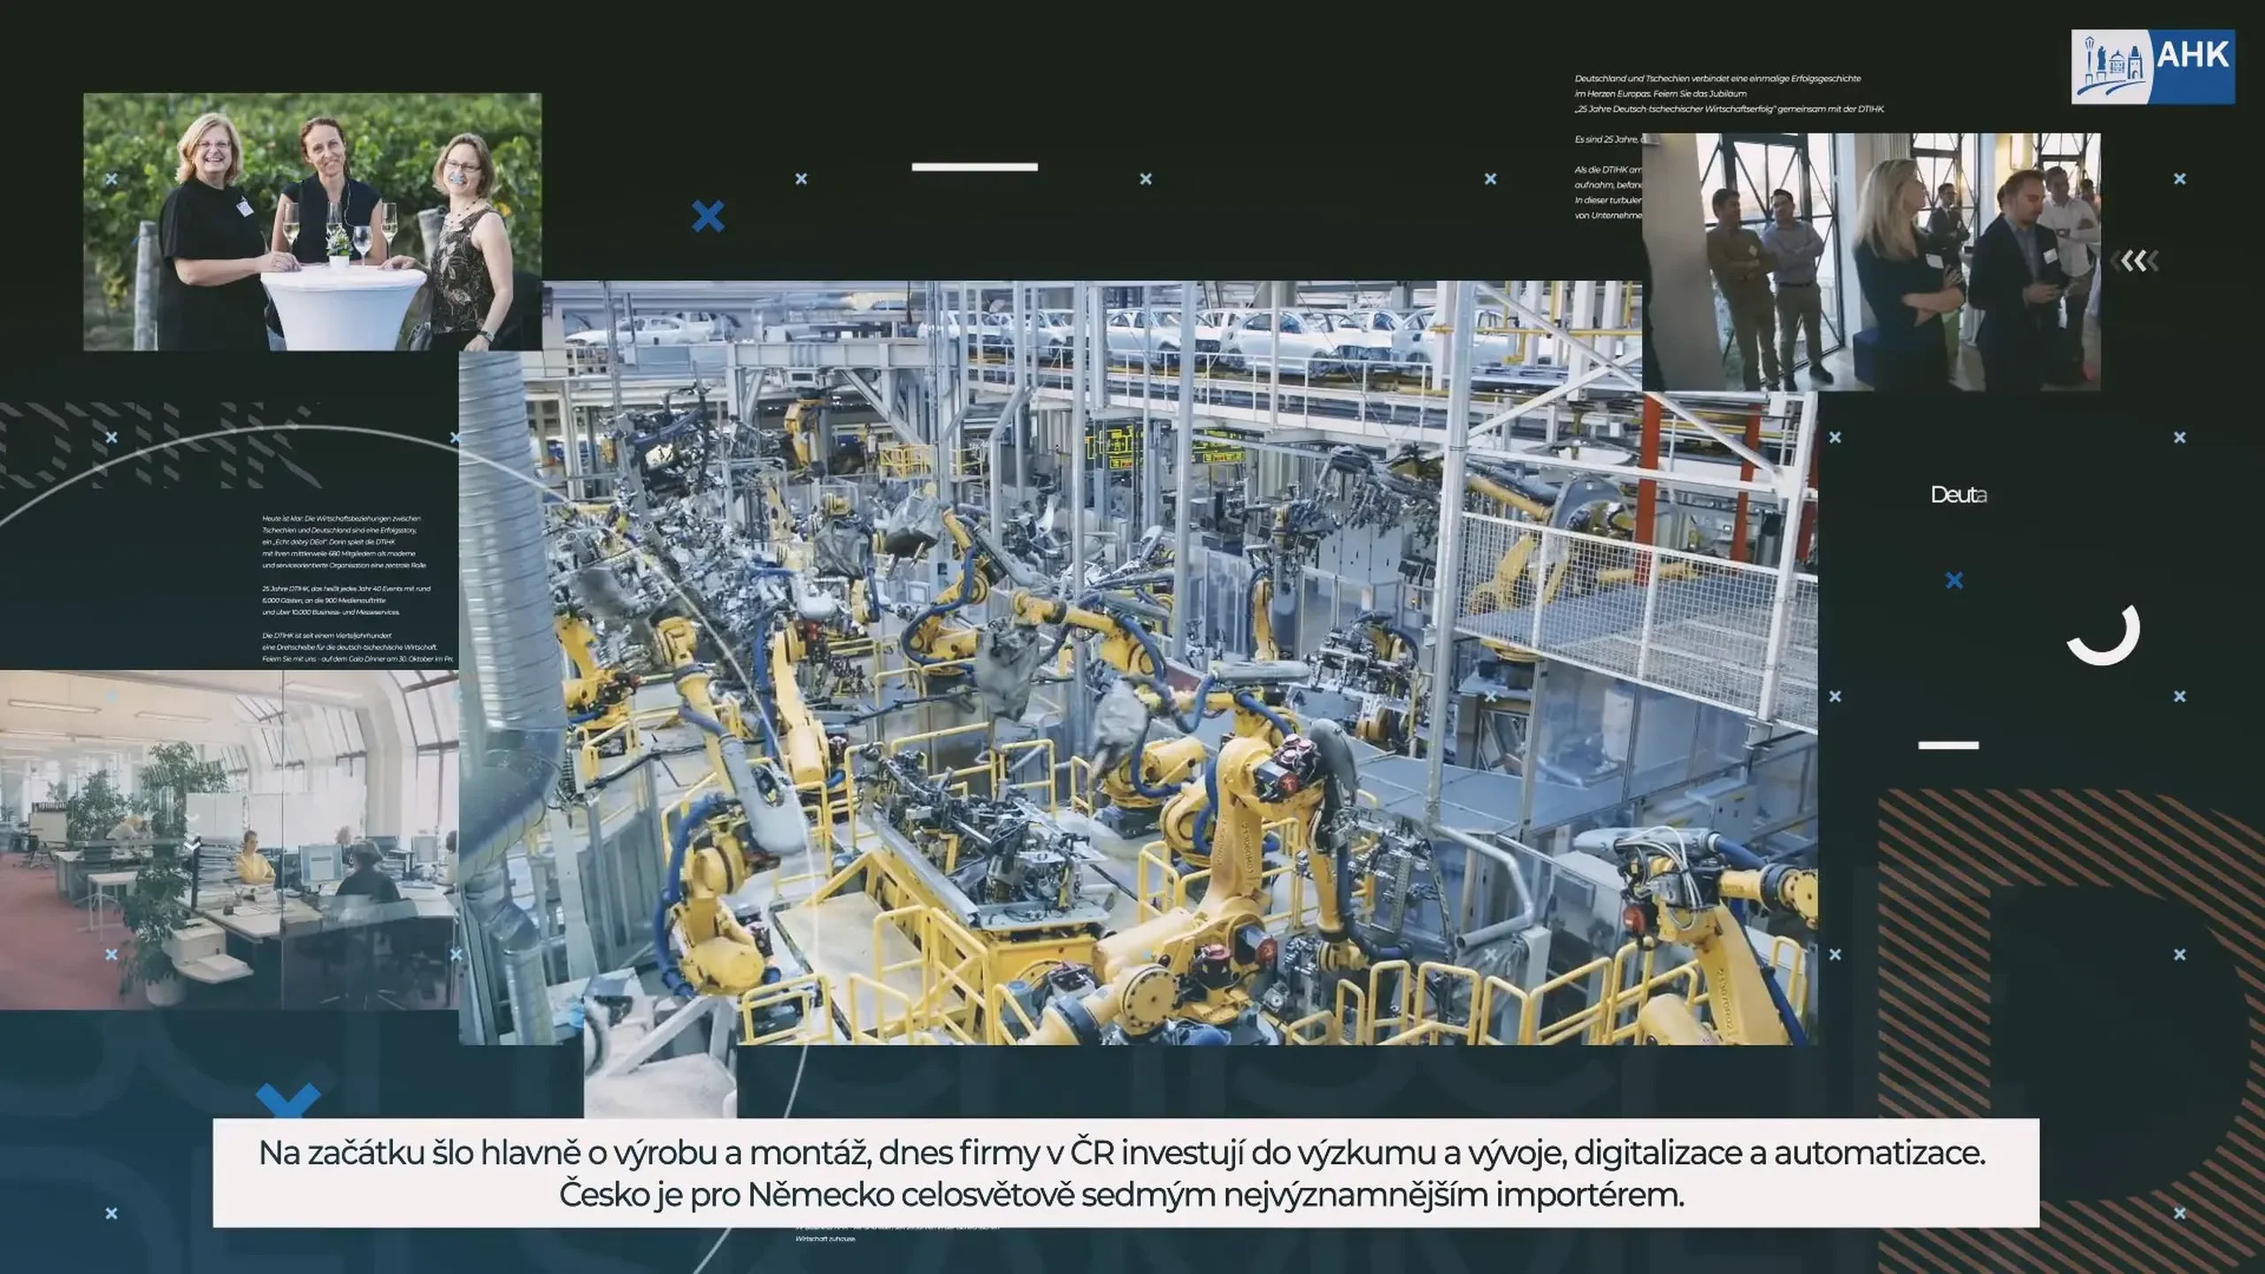Click the long white bar at the top center
2265x1274 pixels.
click(x=974, y=166)
